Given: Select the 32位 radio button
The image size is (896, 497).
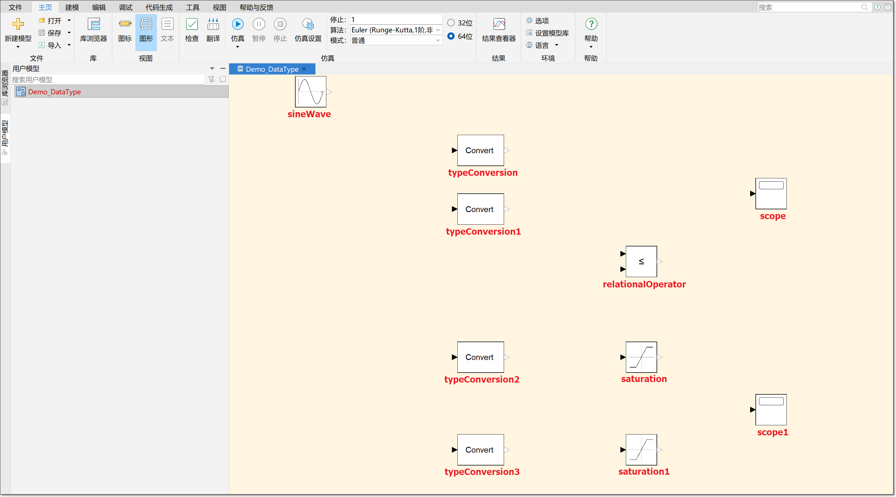Looking at the screenshot, I should click(451, 23).
